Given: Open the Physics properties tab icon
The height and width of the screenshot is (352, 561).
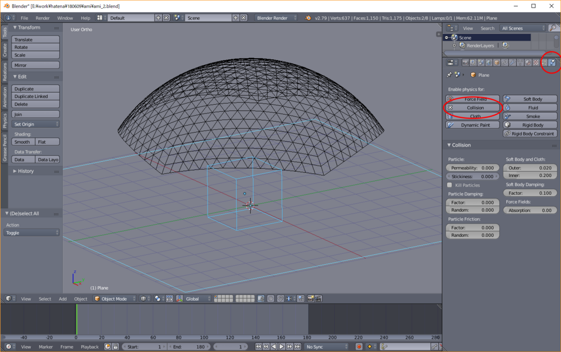Looking at the screenshot, I should (x=552, y=63).
